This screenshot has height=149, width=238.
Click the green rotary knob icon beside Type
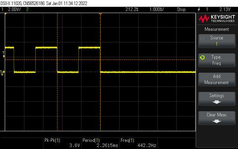tap(202, 57)
